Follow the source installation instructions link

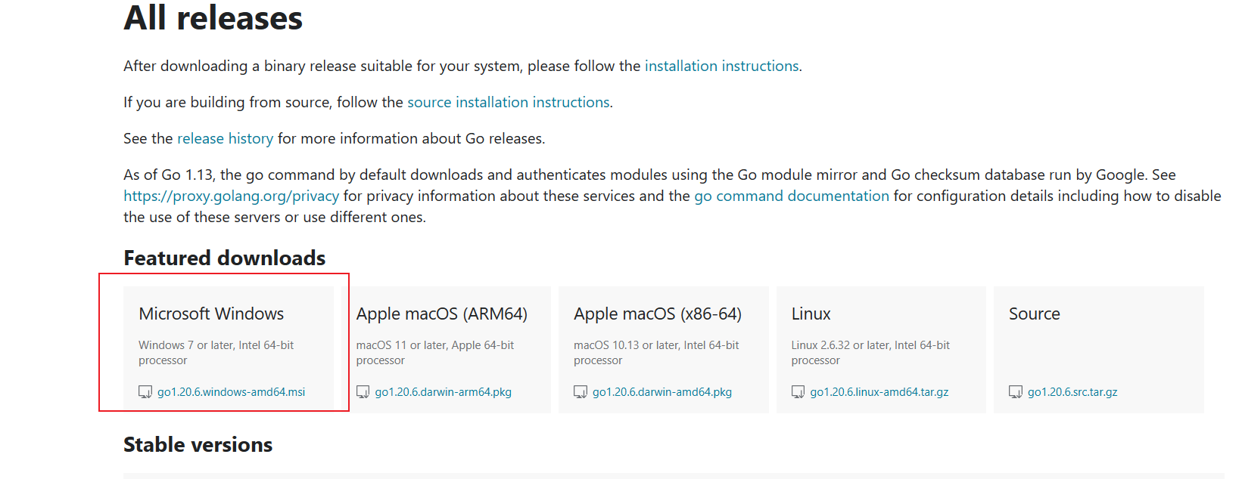click(x=508, y=103)
